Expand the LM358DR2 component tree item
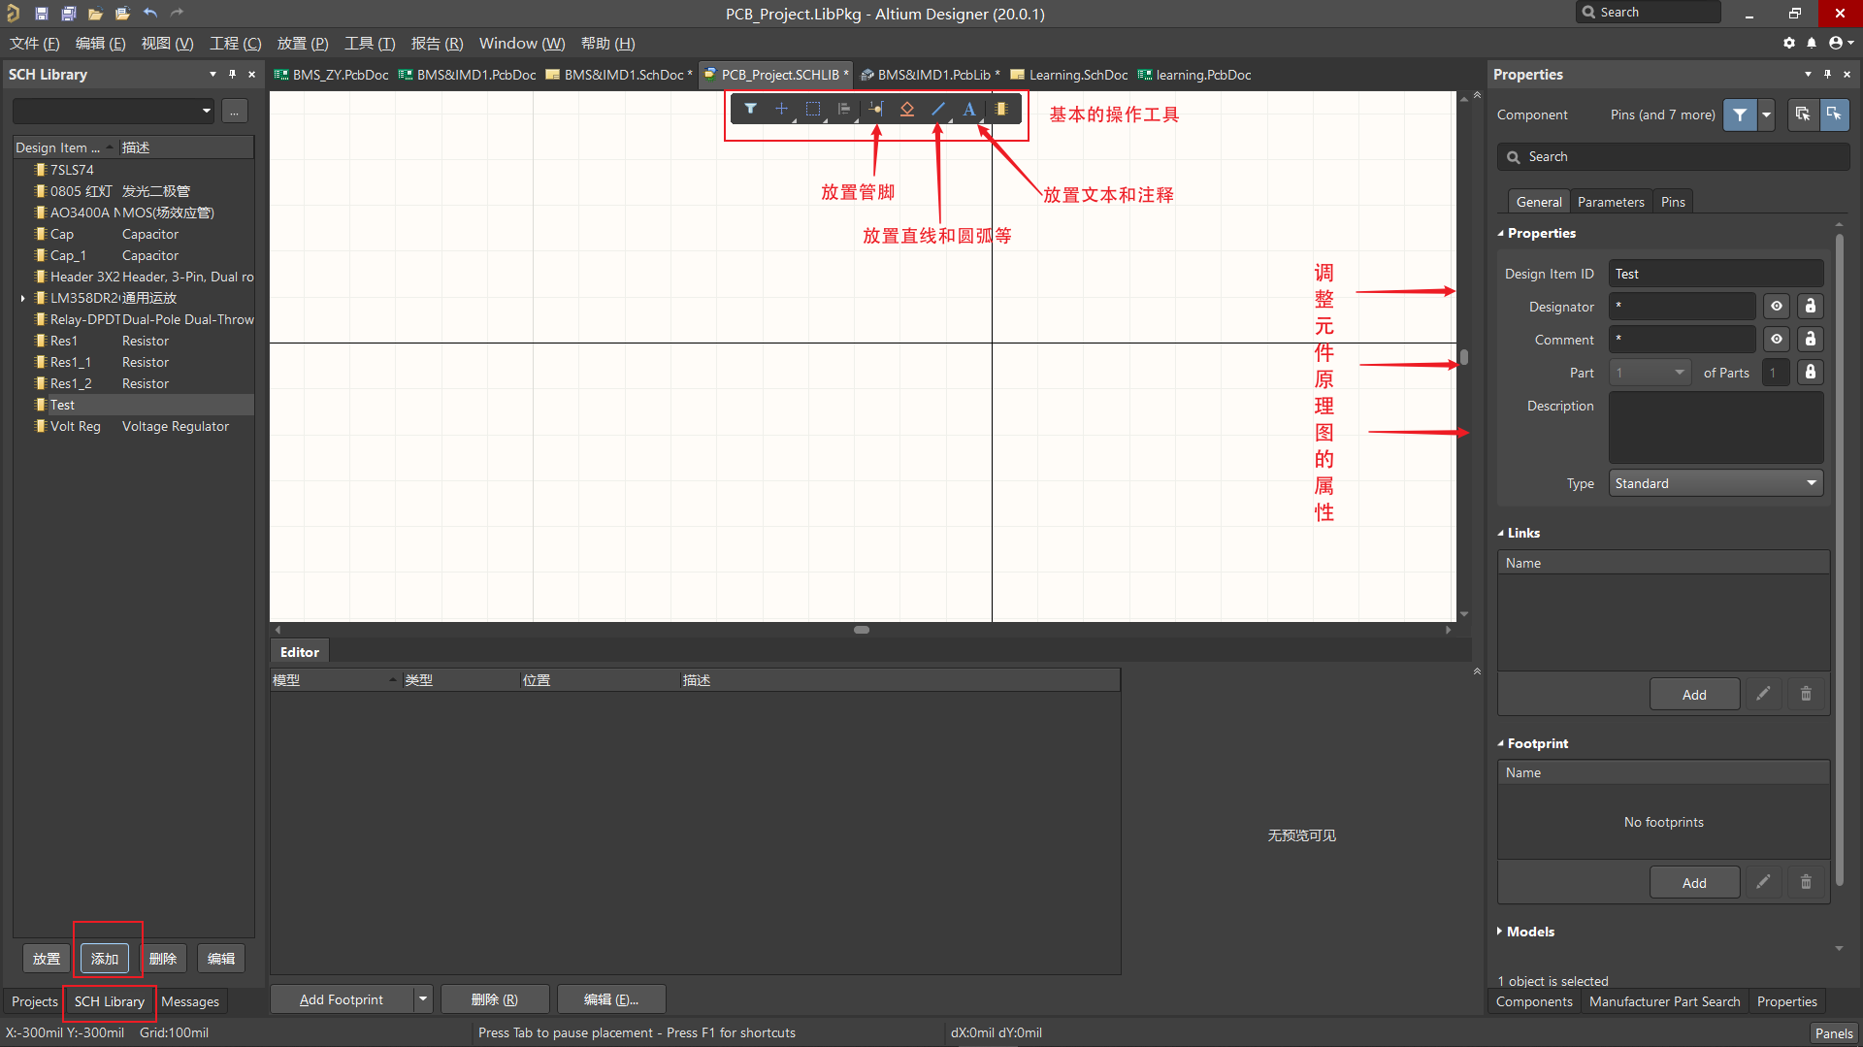This screenshot has width=1863, height=1047. (22, 298)
